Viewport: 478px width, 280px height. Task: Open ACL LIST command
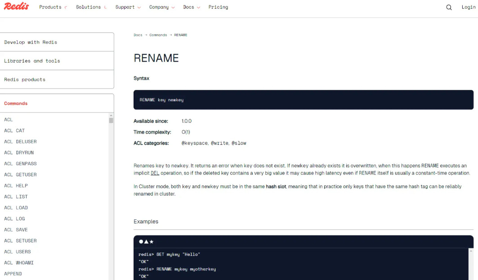coord(16,196)
